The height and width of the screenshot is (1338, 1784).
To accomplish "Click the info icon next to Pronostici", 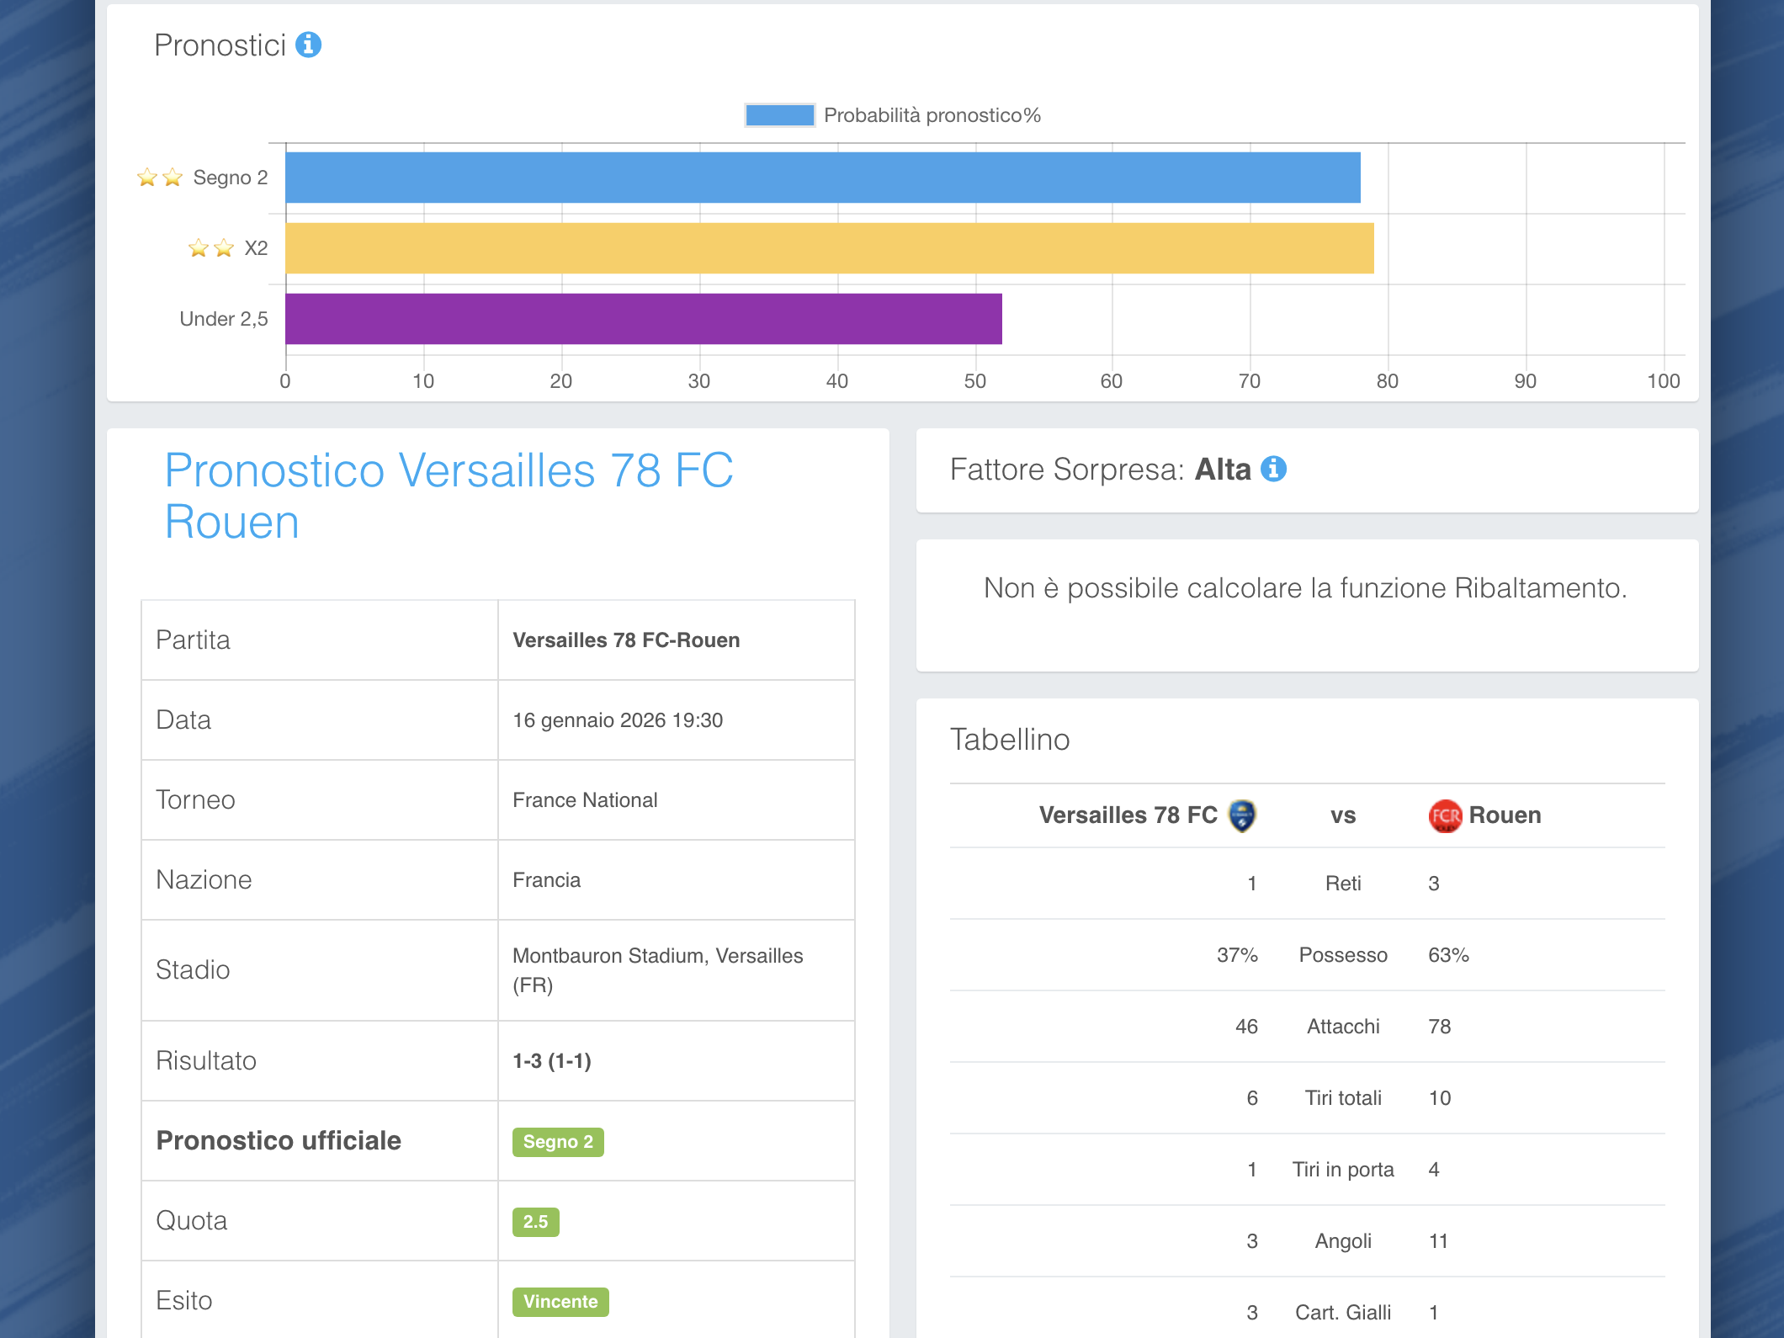I will (308, 45).
